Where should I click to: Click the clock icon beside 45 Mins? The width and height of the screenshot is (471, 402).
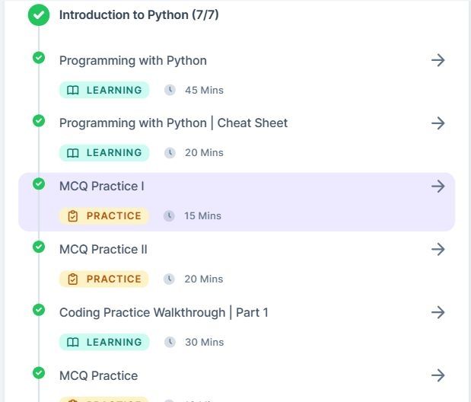(170, 90)
